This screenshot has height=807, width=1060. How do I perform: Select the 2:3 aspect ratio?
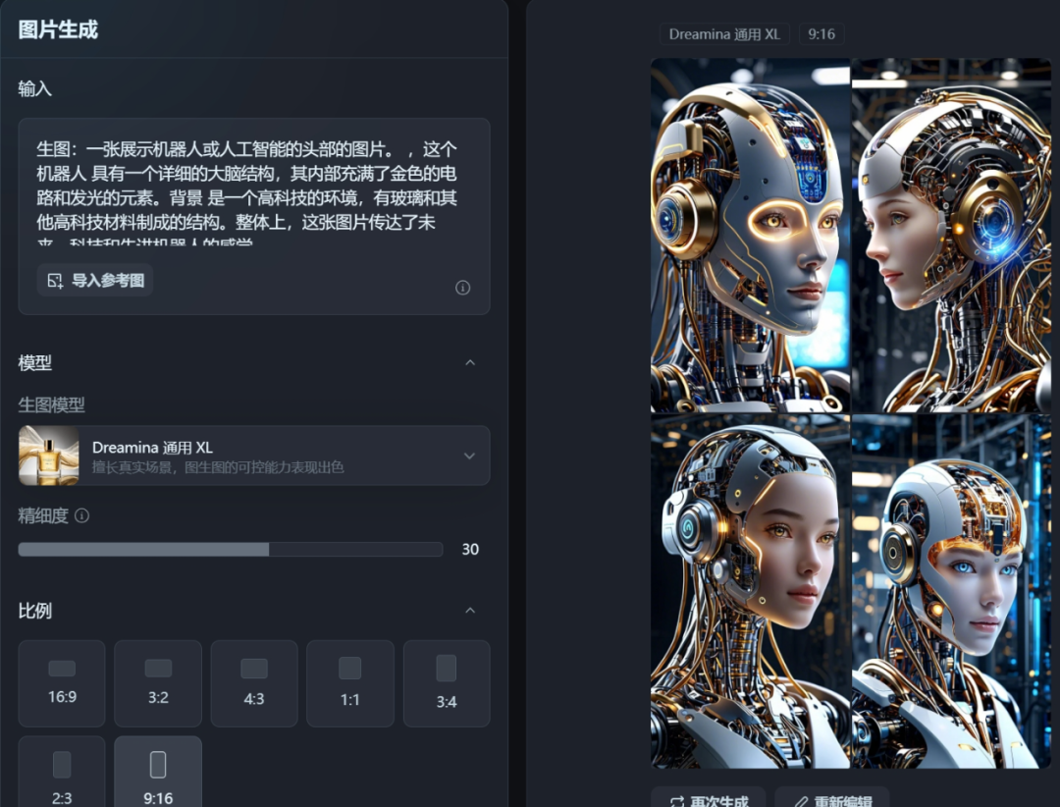pos(62,772)
